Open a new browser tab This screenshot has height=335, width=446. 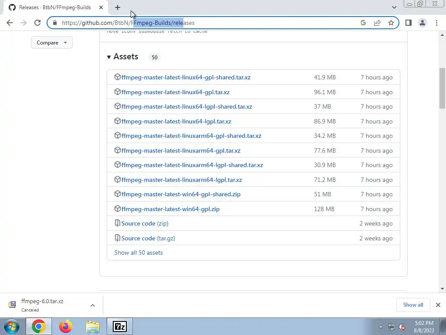click(118, 7)
